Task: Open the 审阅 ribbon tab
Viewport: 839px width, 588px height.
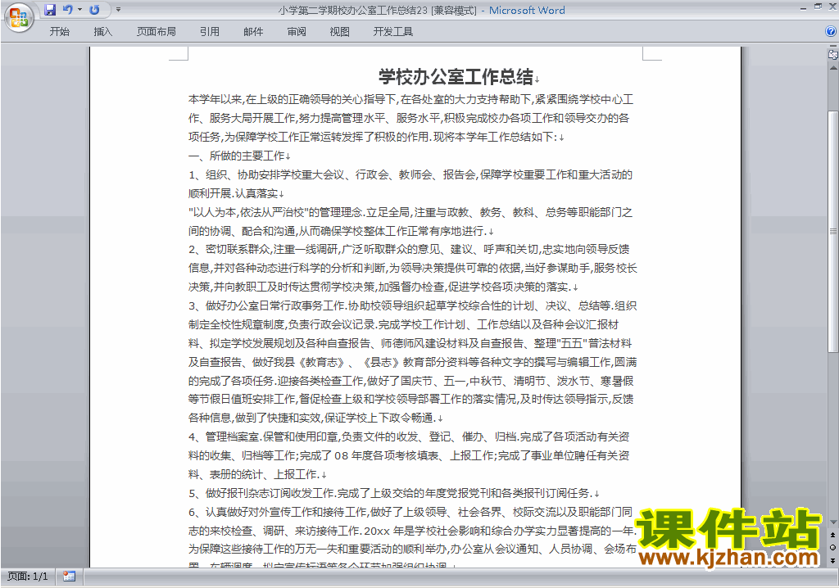Action: click(x=297, y=32)
